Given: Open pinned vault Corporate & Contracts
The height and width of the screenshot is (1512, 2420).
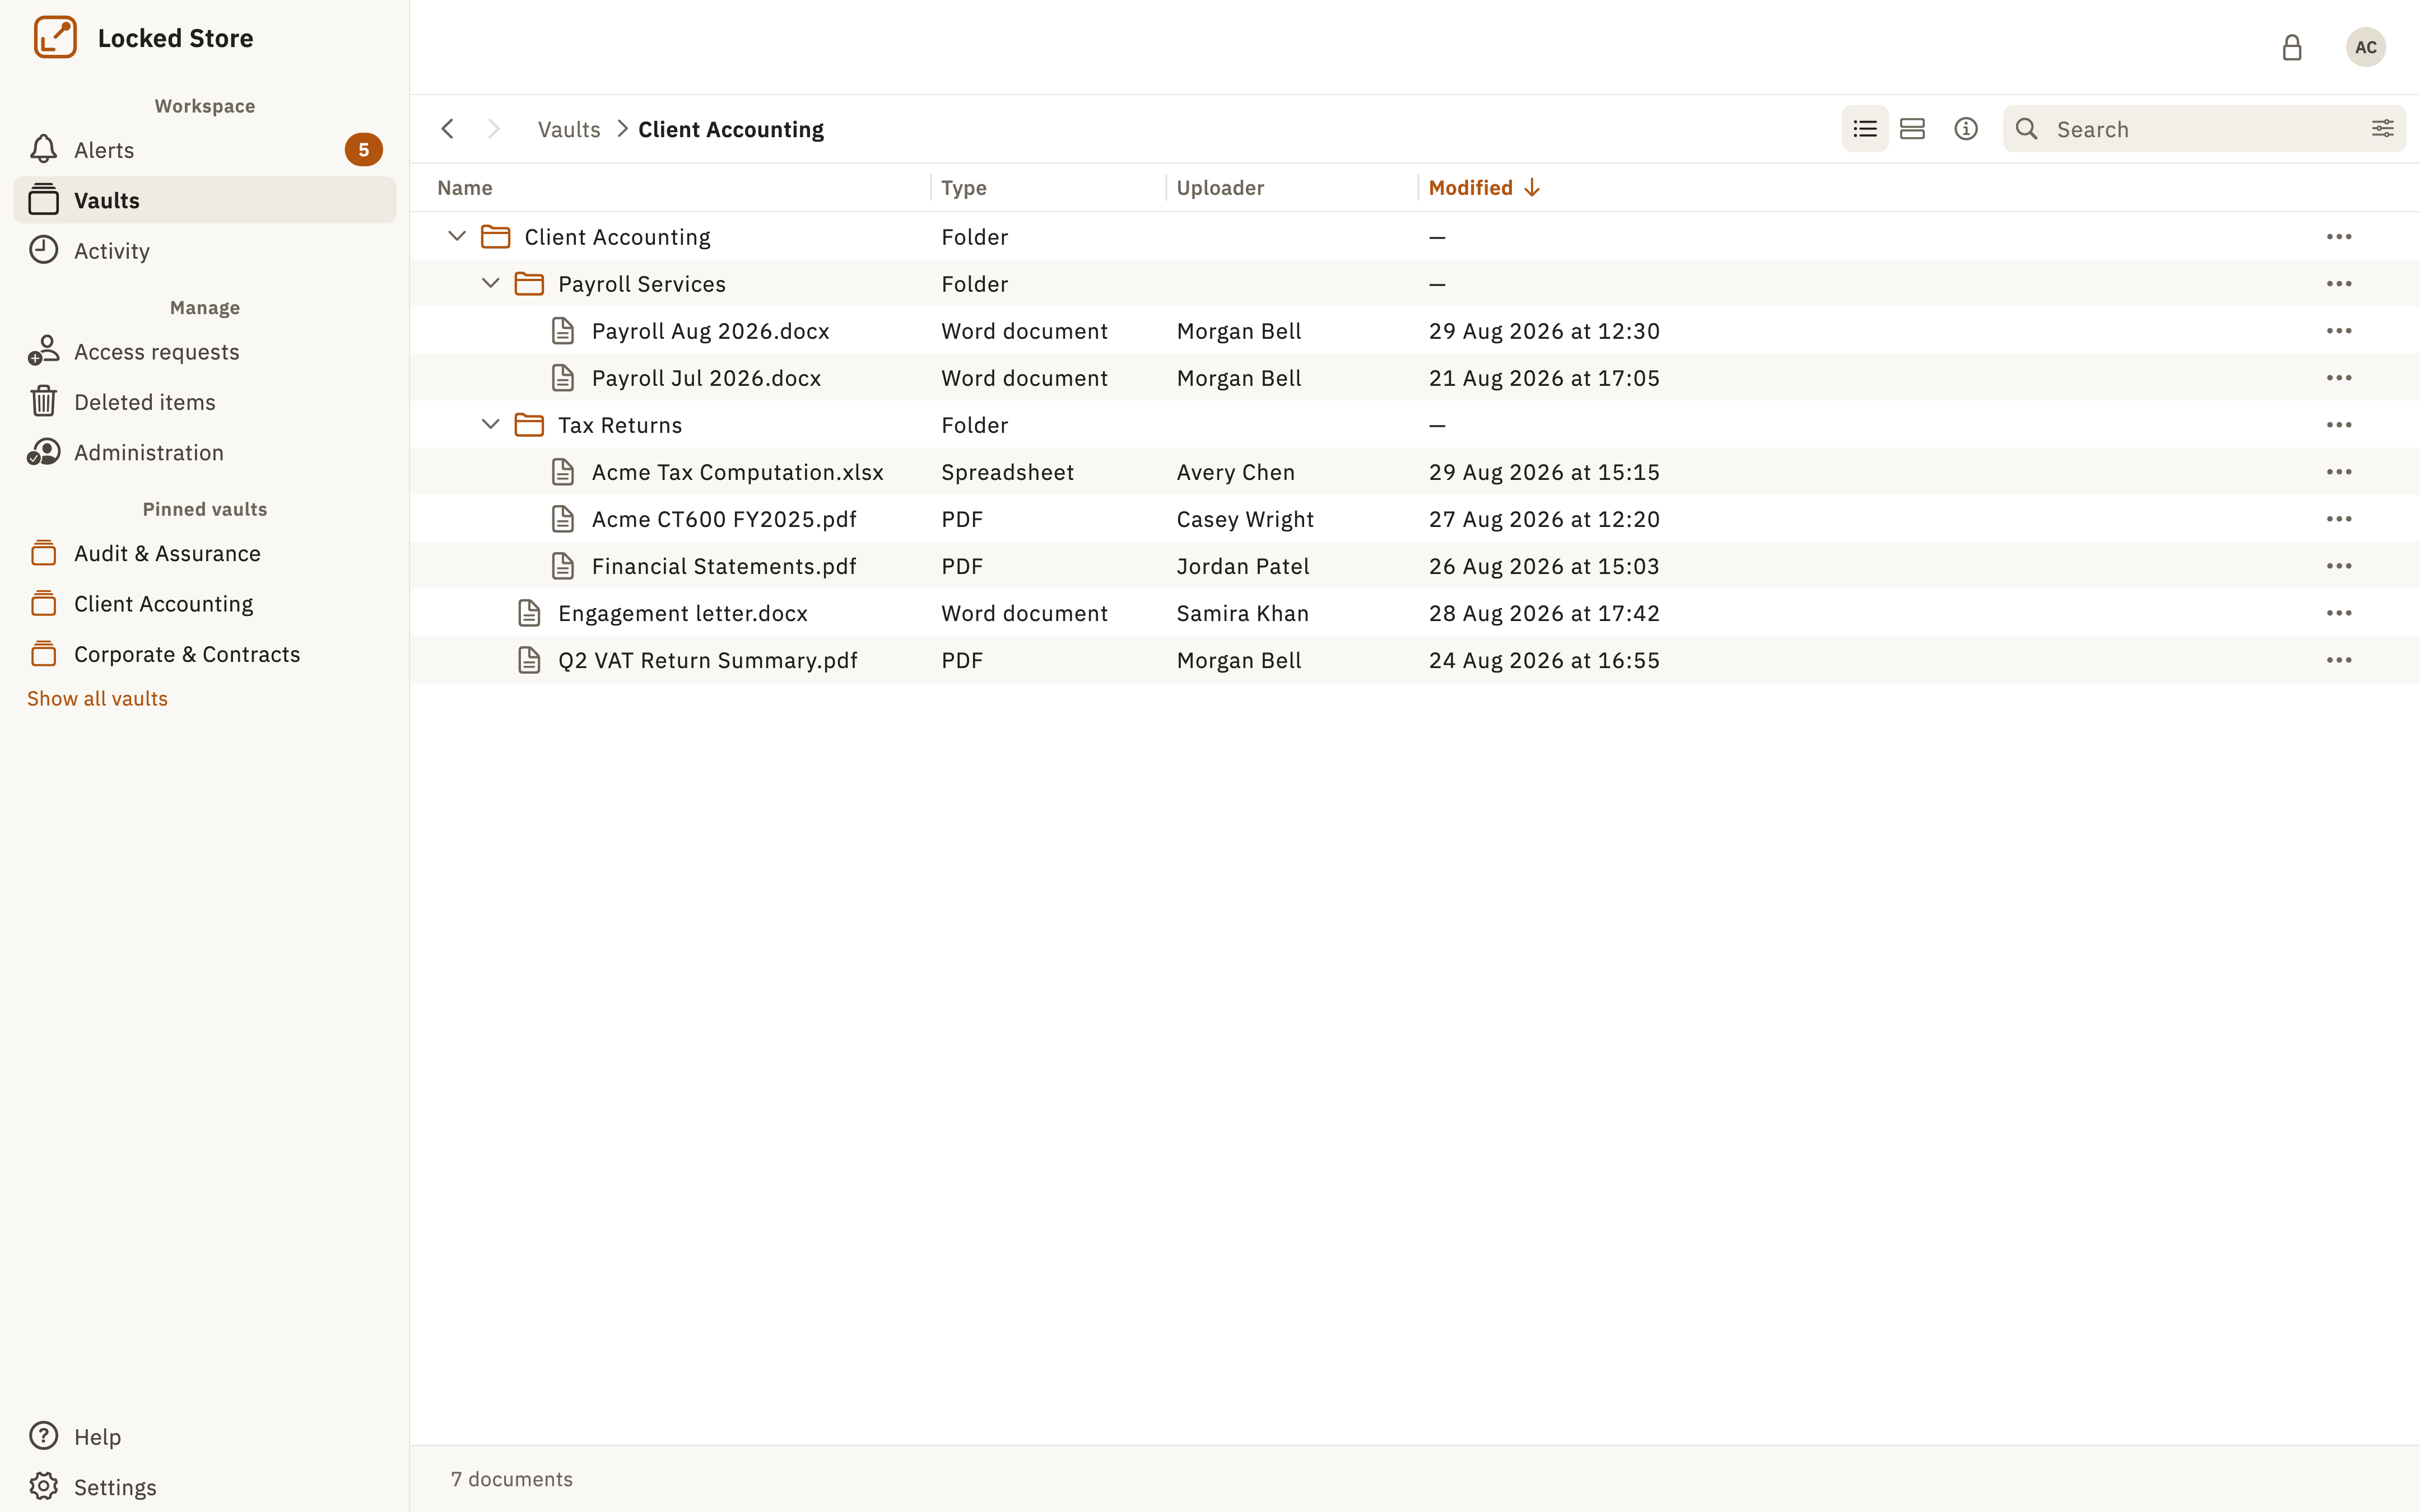Looking at the screenshot, I should pyautogui.click(x=205, y=654).
